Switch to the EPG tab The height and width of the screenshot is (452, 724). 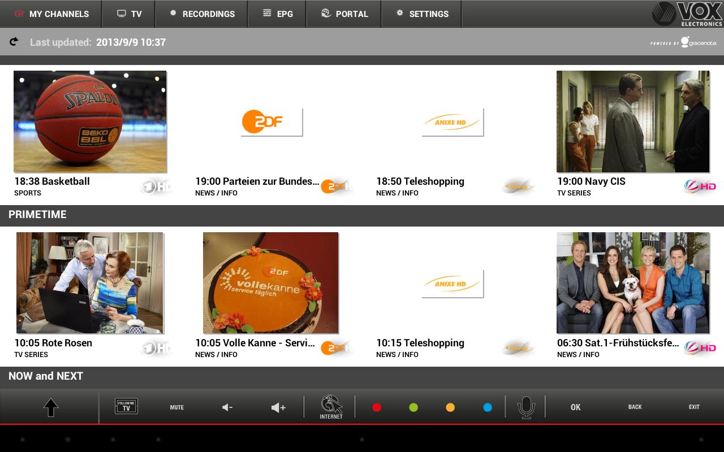click(x=277, y=14)
